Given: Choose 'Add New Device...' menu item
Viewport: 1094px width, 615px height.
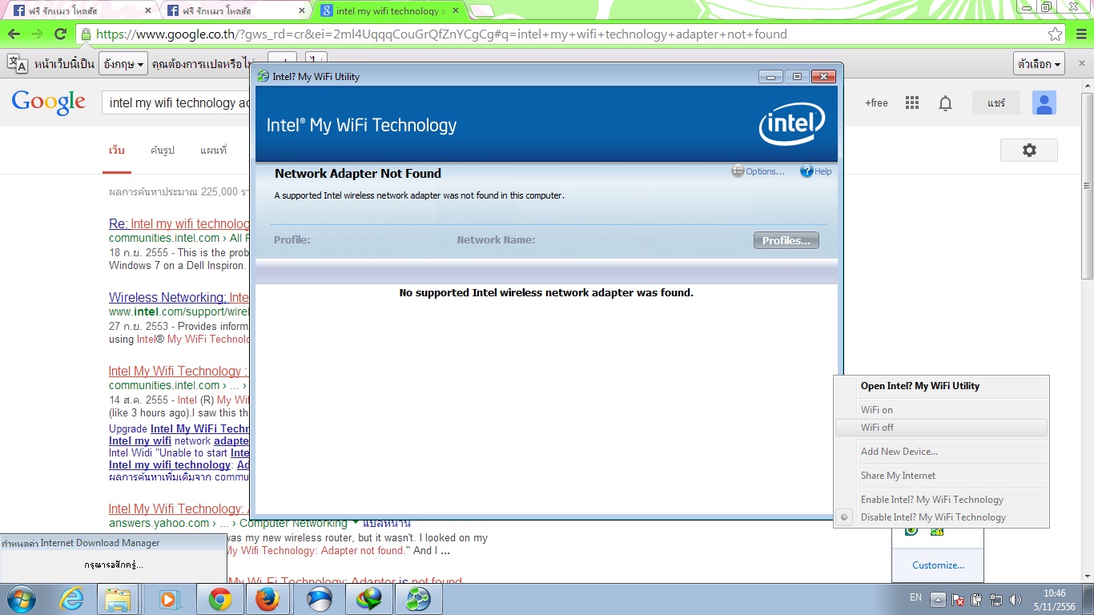Looking at the screenshot, I should [x=941, y=452].
